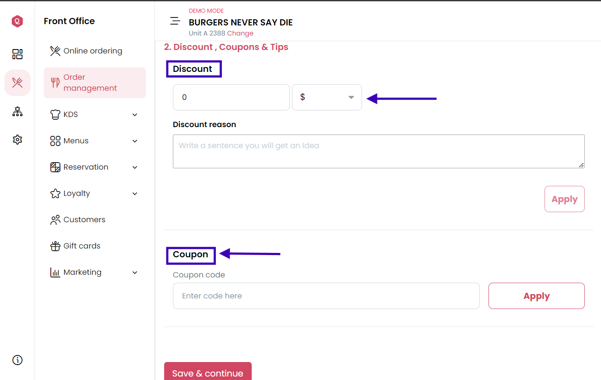Open the organization hierarchy rail icon
Image resolution: width=601 pixels, height=380 pixels.
pyautogui.click(x=17, y=111)
